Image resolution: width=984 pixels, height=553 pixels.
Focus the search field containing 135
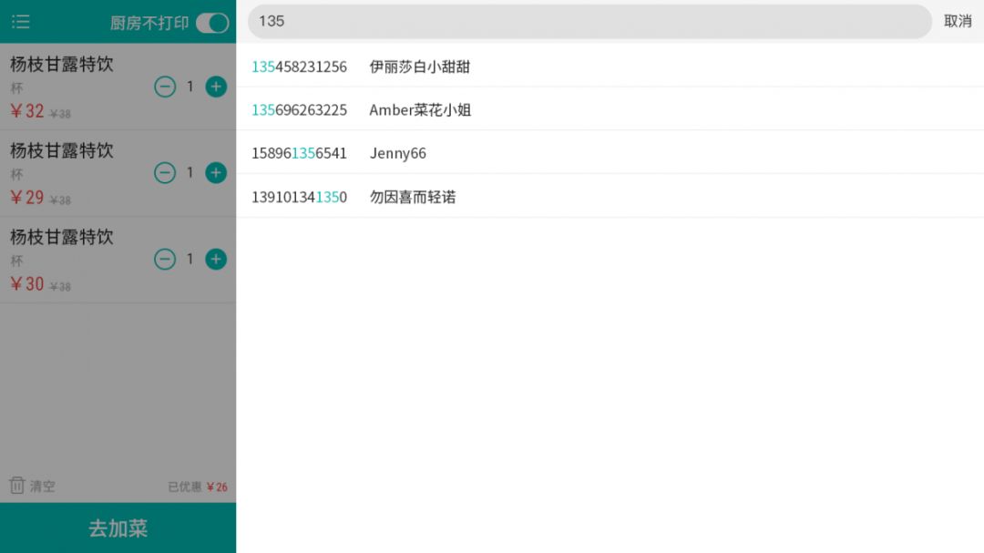[589, 21]
